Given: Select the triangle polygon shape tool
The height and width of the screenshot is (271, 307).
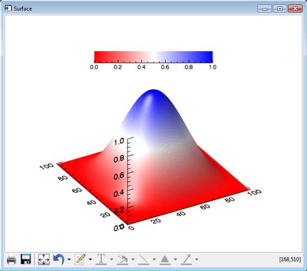Looking at the screenshot, I should pyautogui.click(x=165, y=259).
